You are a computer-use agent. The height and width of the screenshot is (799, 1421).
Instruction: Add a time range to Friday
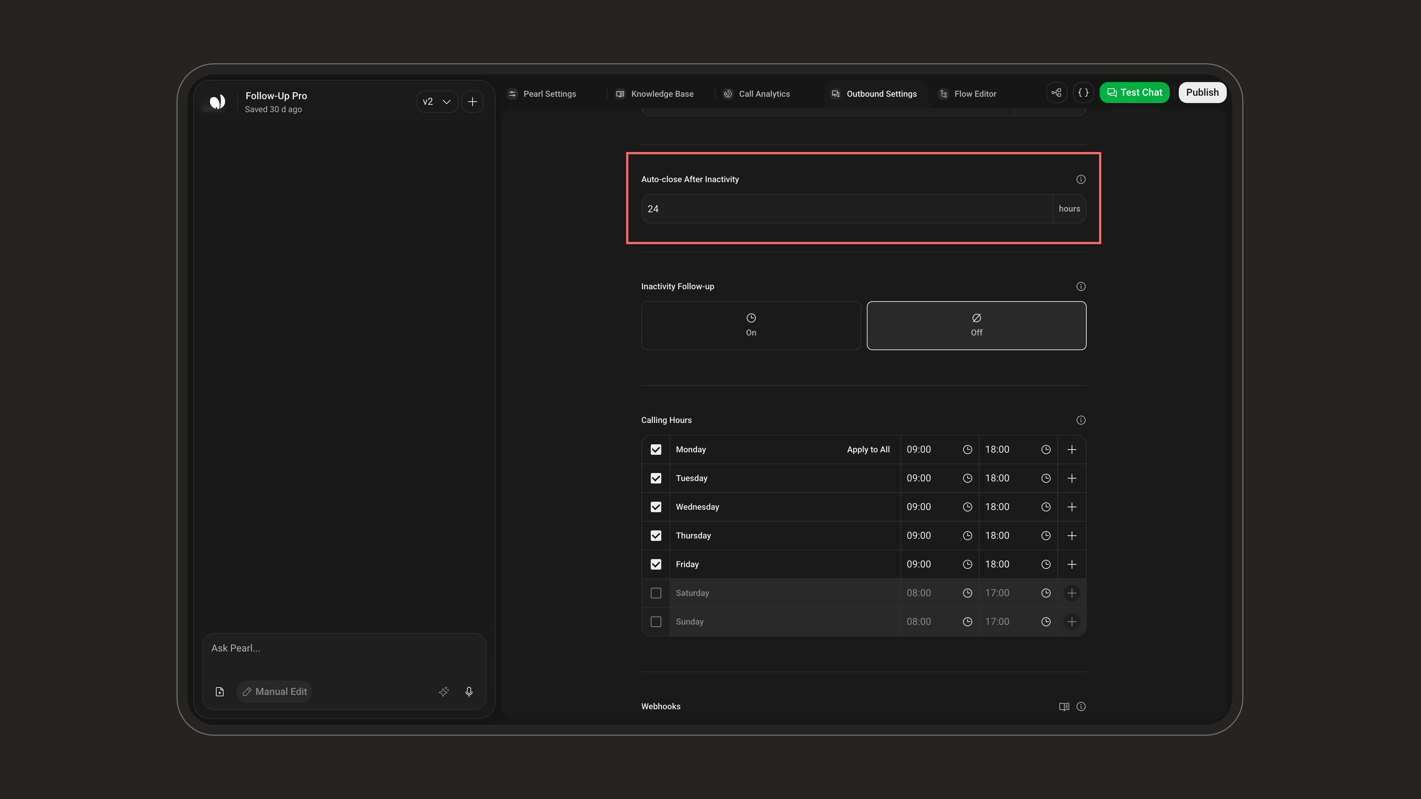1072,564
